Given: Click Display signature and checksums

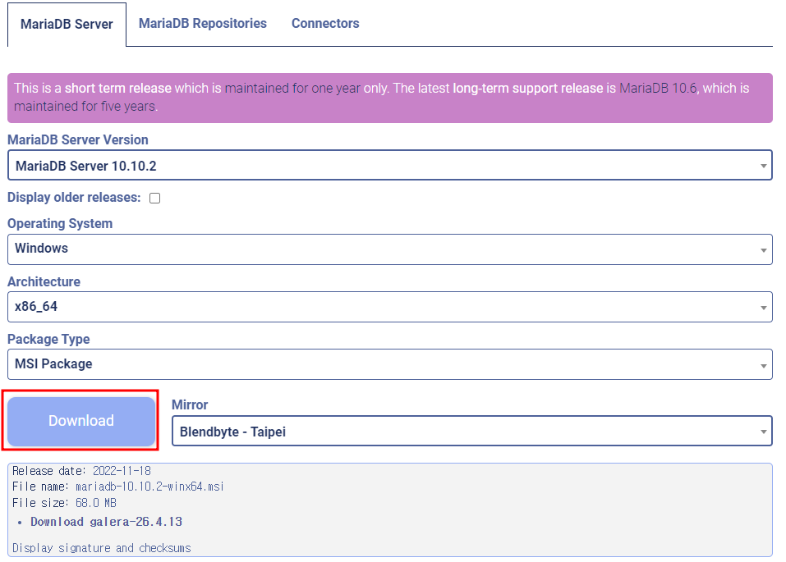Looking at the screenshot, I should [x=102, y=548].
